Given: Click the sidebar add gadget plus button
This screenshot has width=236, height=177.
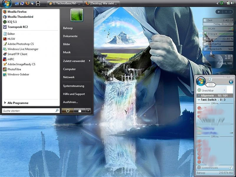Looking at the screenshot, I should click(219, 12).
